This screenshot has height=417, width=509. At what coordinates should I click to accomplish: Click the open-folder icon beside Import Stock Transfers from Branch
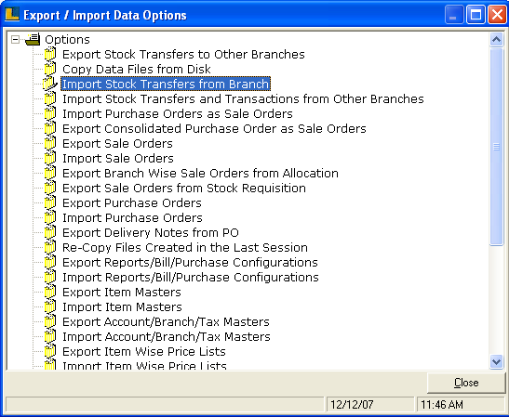point(50,84)
